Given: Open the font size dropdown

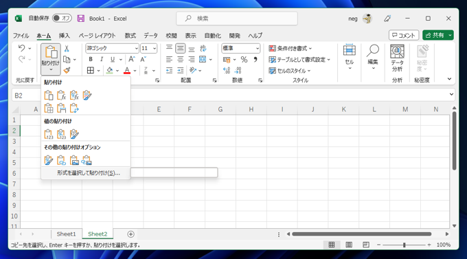Looking at the screenshot, I should click(155, 48).
